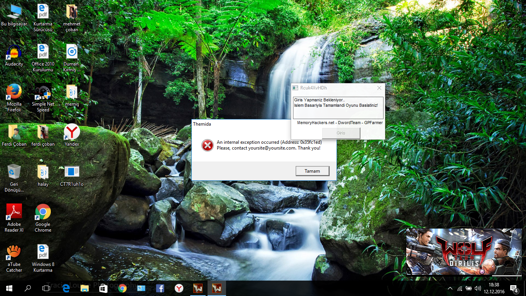Open the Facebook taskbar icon
526x296 pixels.
[160, 288]
